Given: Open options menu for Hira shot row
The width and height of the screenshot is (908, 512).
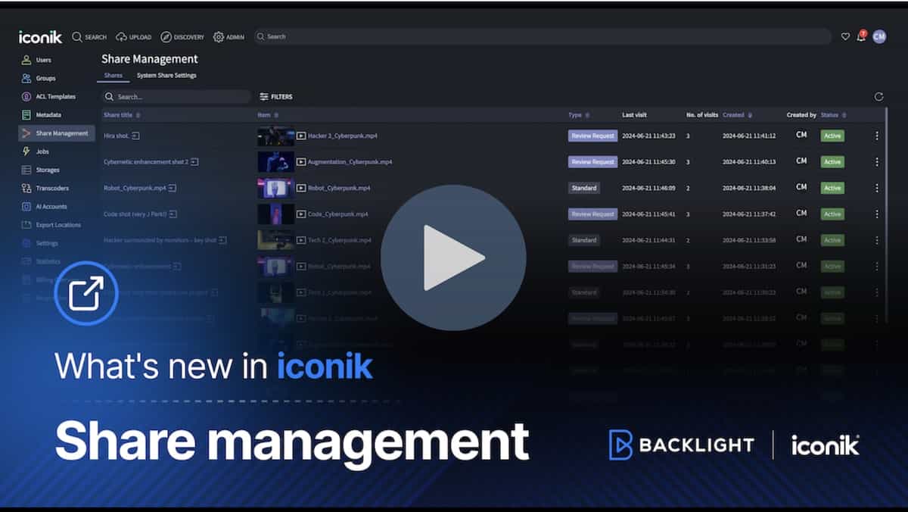Looking at the screenshot, I should 877,136.
